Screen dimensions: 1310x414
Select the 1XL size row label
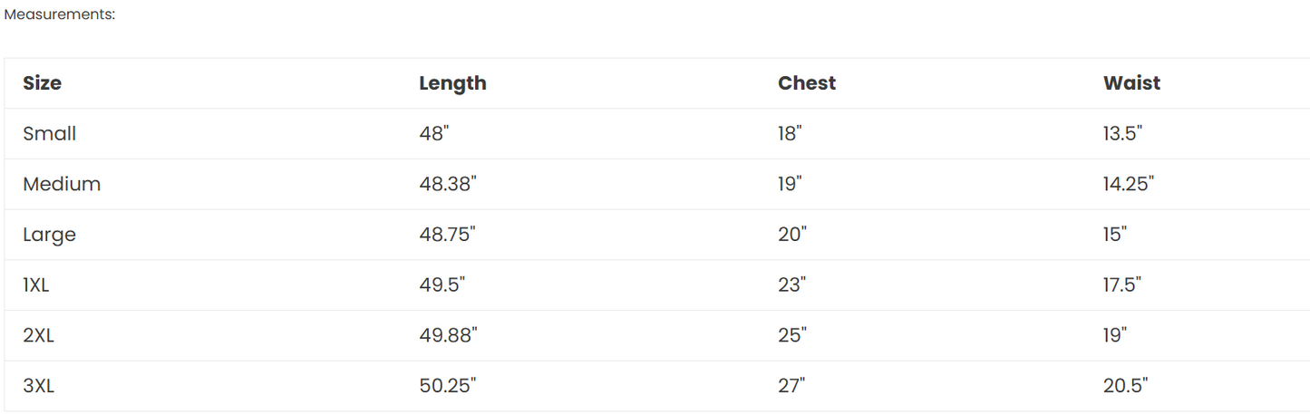click(x=36, y=285)
